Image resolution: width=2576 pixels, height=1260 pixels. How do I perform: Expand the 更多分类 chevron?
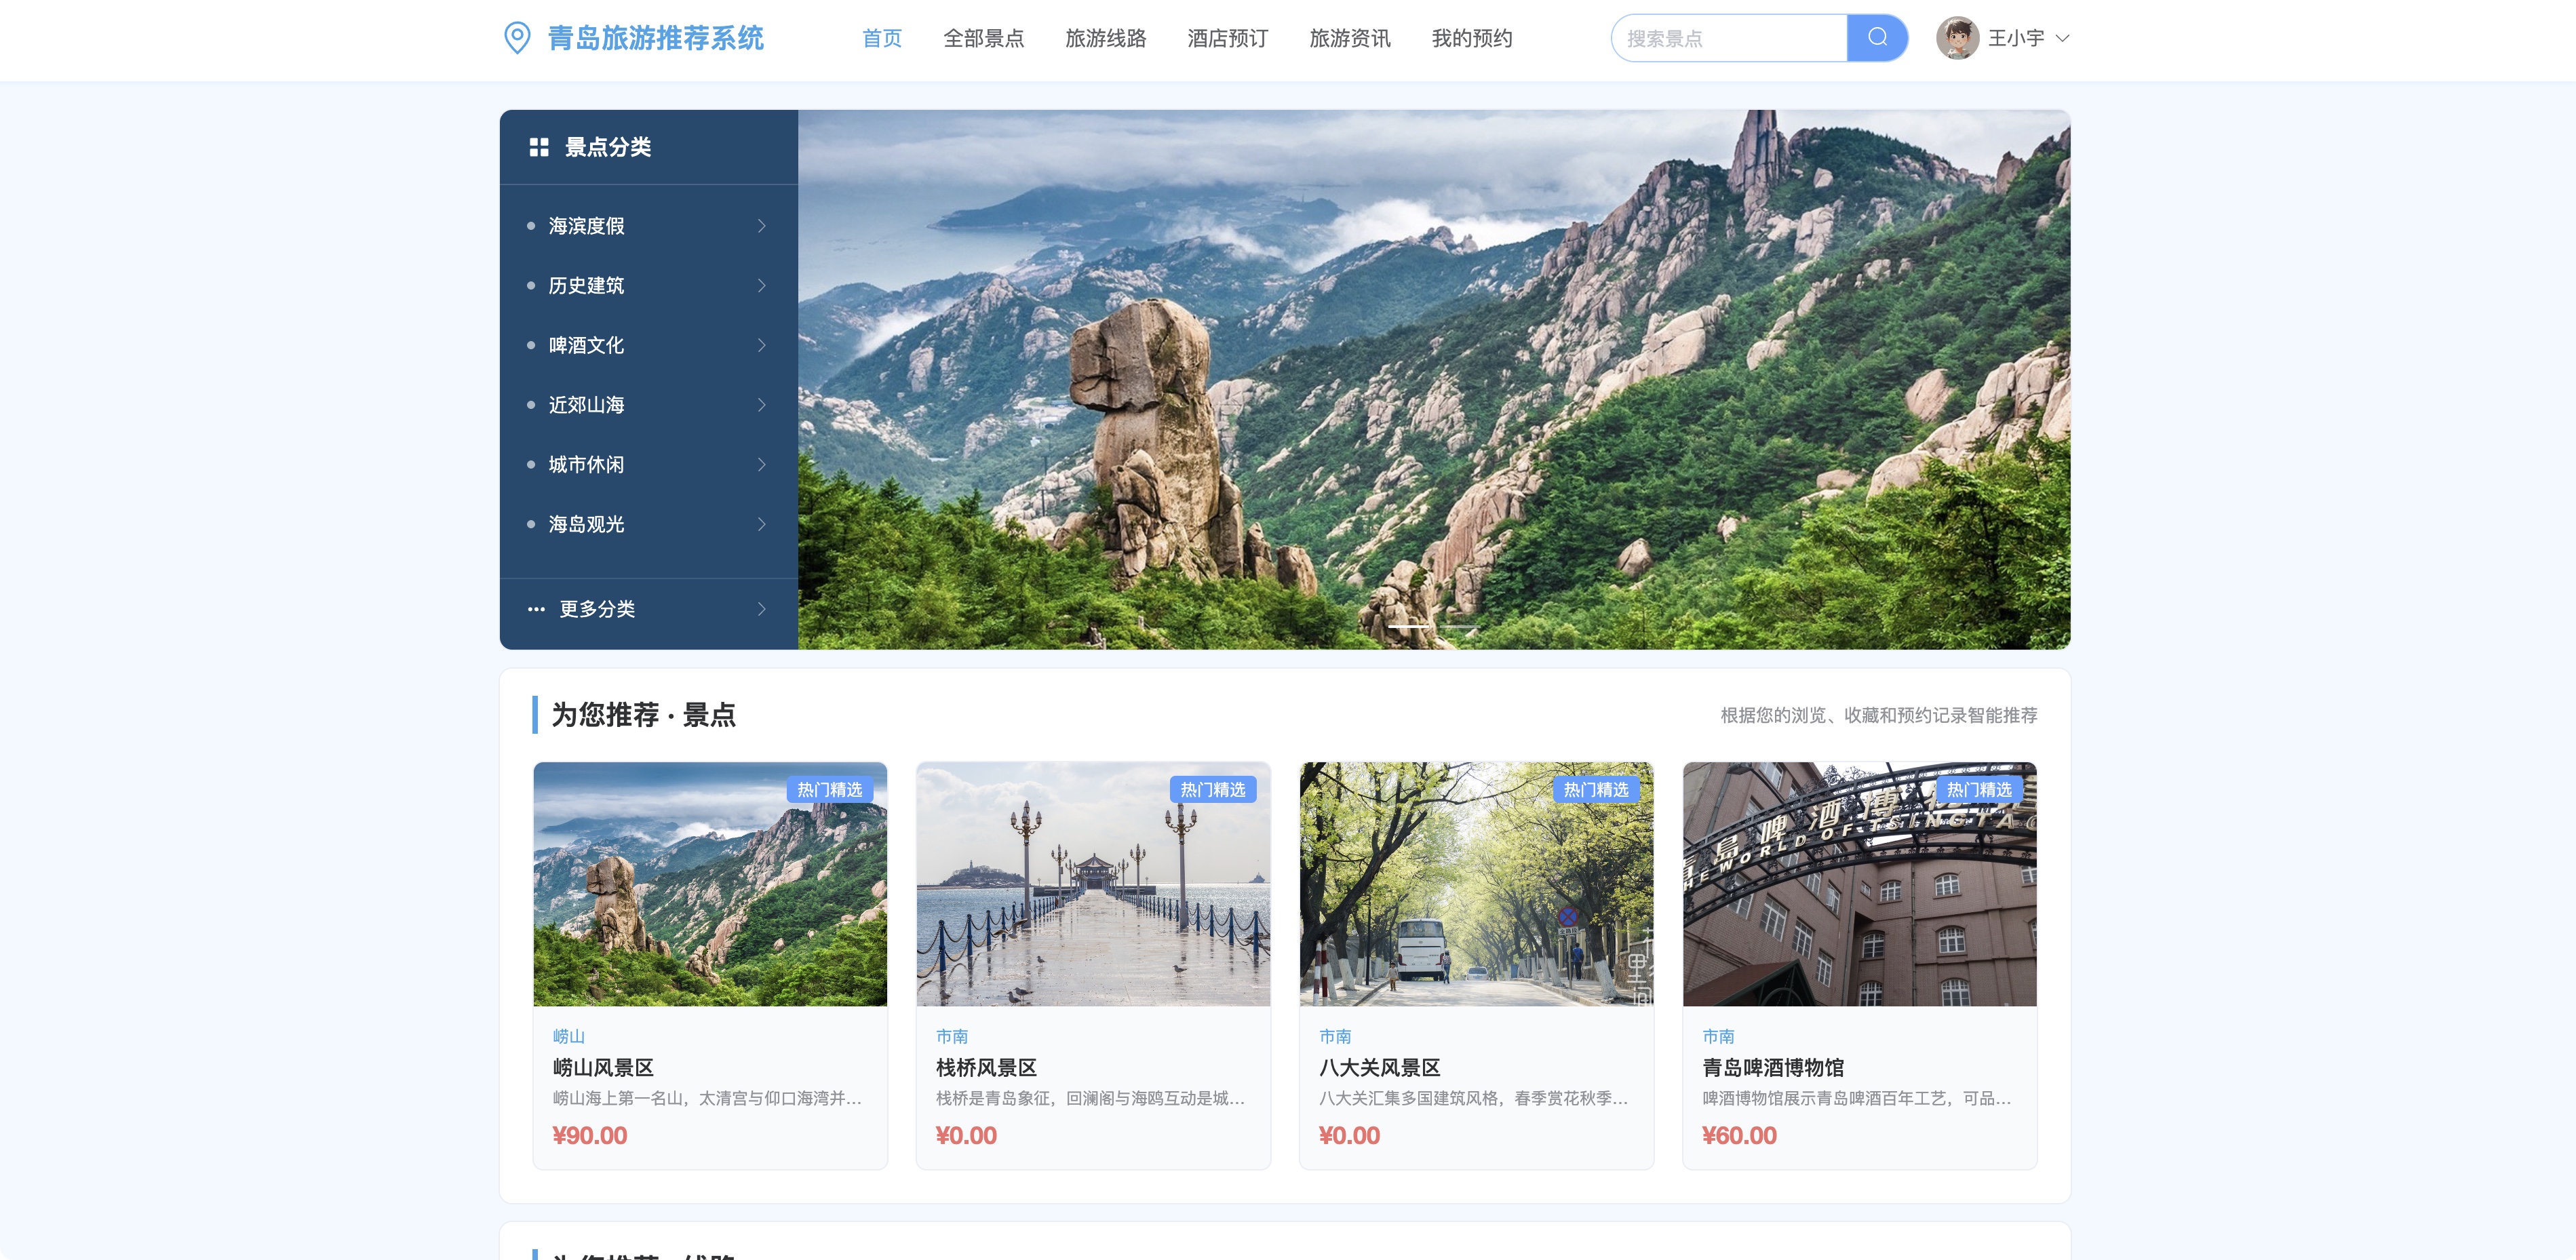pos(762,609)
